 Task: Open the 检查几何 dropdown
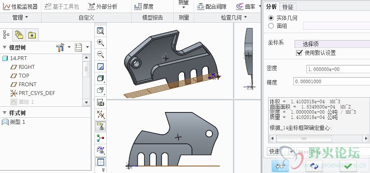click(234, 17)
